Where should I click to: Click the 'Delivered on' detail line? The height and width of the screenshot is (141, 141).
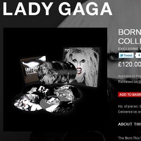coord(130,112)
